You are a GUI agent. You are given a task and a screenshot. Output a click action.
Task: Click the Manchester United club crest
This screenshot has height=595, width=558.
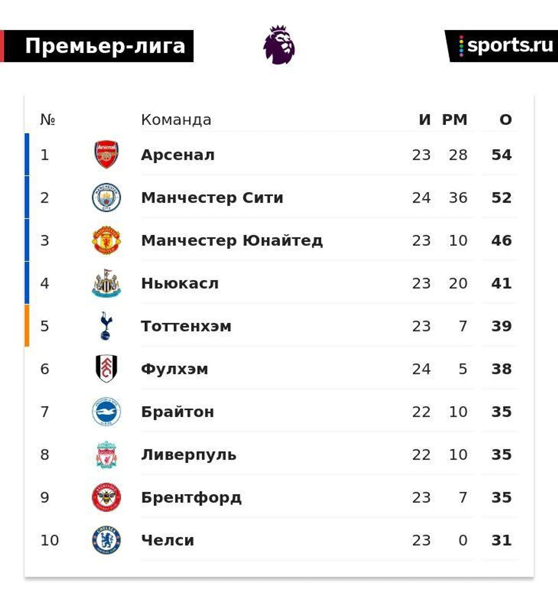[107, 240]
